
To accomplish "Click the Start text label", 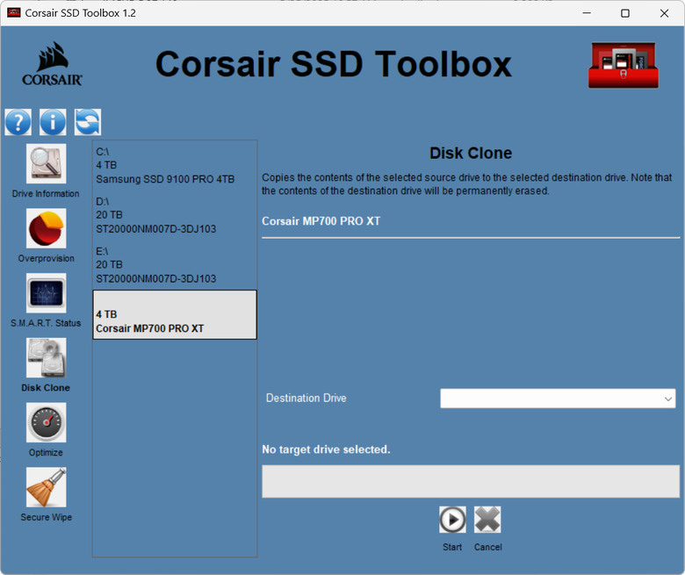I will point(452,547).
